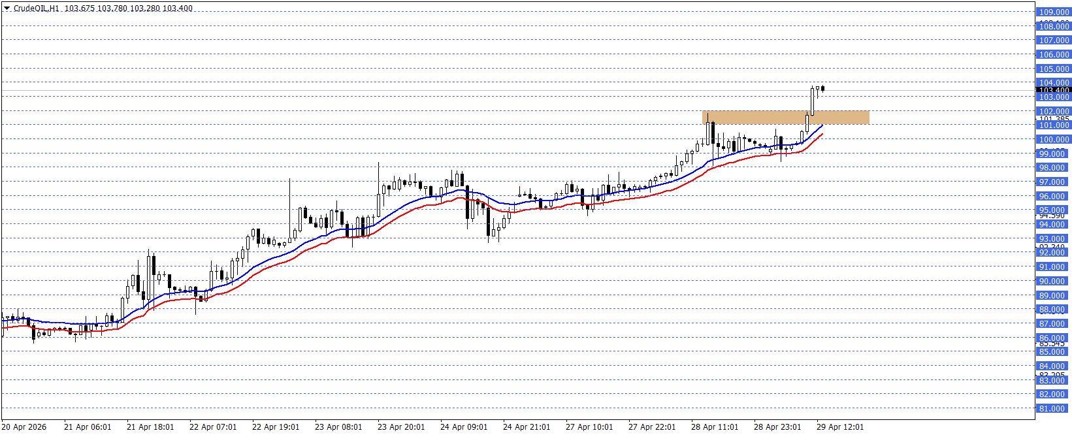Click the 27 Apr 22:01 time label

pos(652,427)
